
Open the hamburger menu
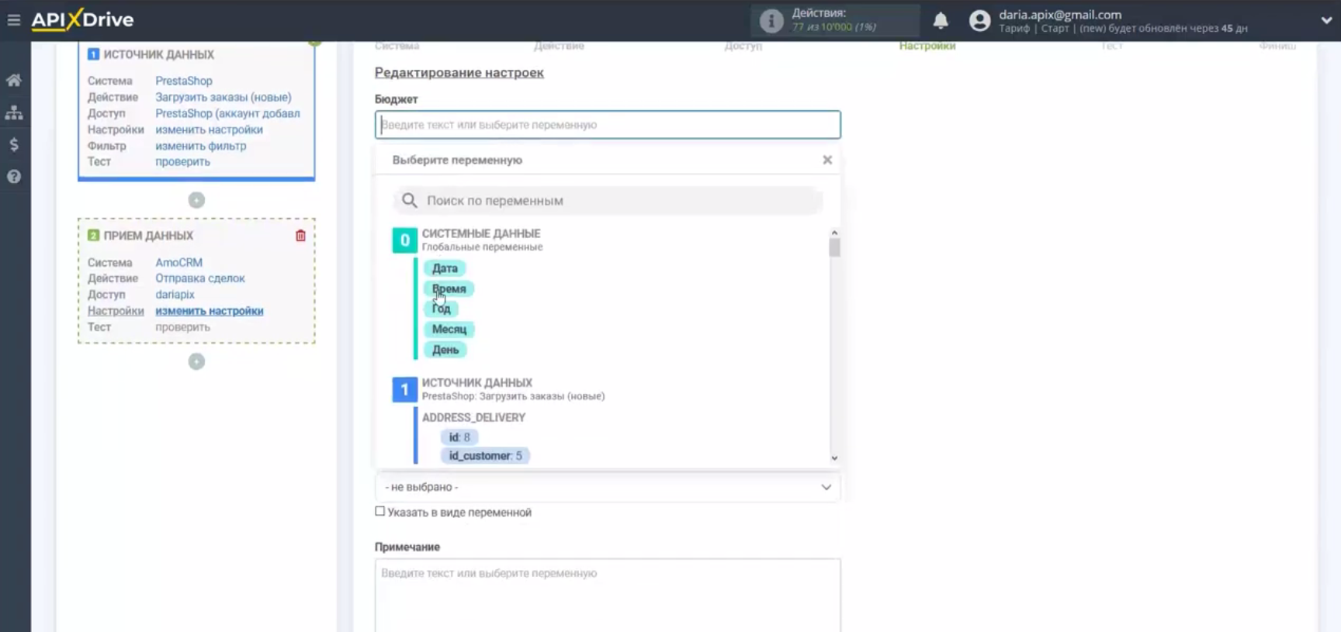14,20
